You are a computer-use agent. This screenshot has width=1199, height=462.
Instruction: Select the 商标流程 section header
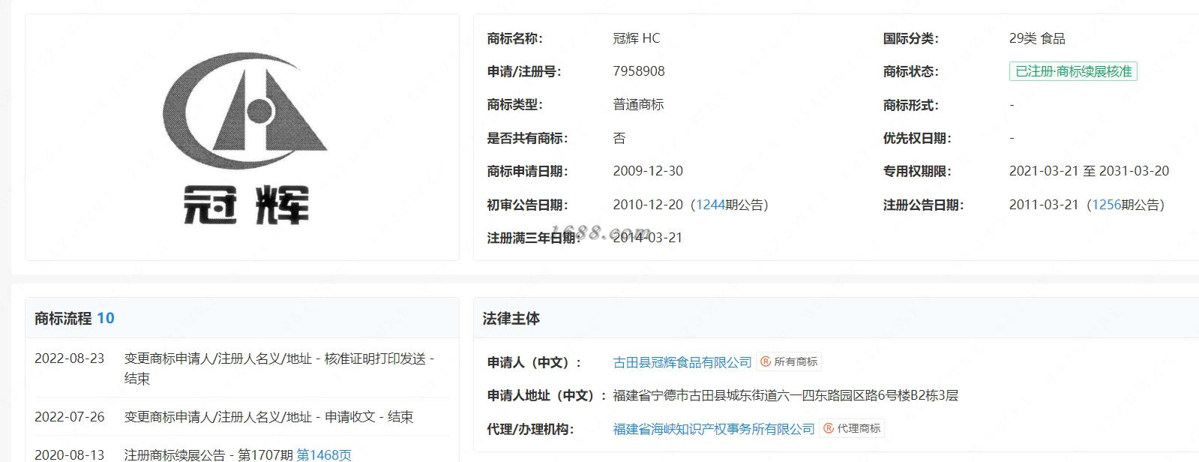(x=63, y=318)
